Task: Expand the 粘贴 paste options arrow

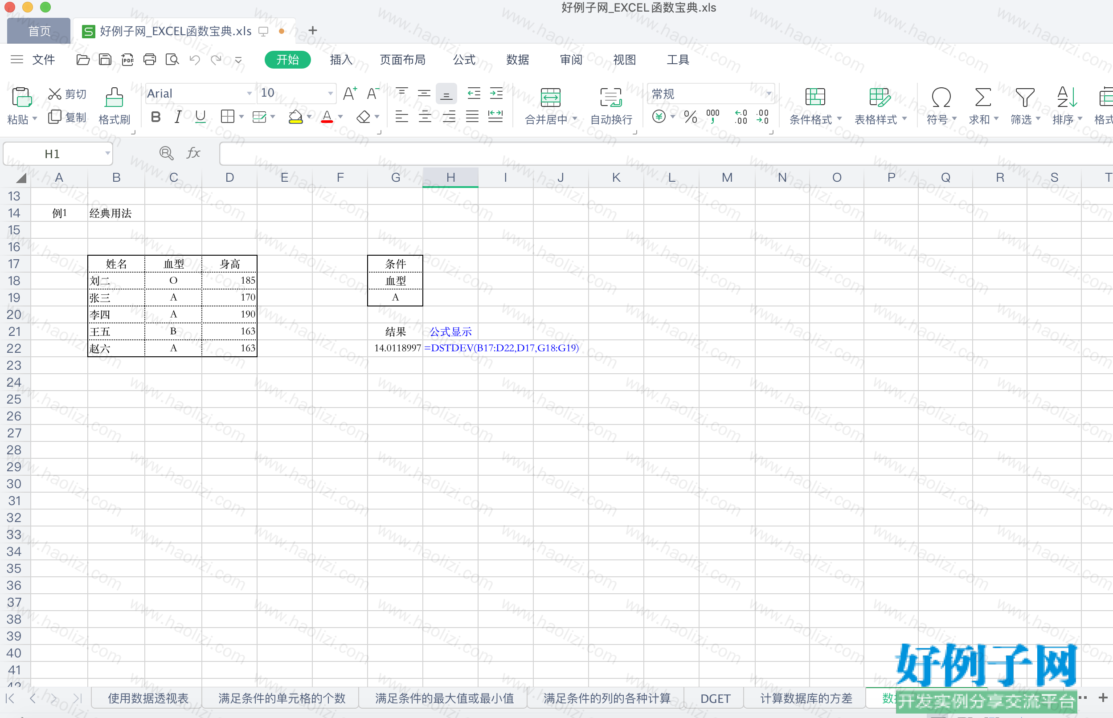Action: pyautogui.click(x=34, y=119)
